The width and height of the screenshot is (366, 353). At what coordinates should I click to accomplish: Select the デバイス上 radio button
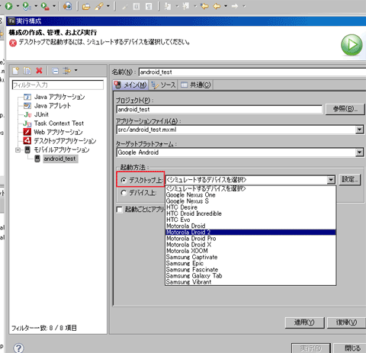pos(124,193)
